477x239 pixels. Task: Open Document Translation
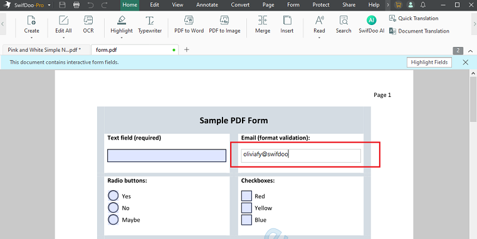click(419, 31)
